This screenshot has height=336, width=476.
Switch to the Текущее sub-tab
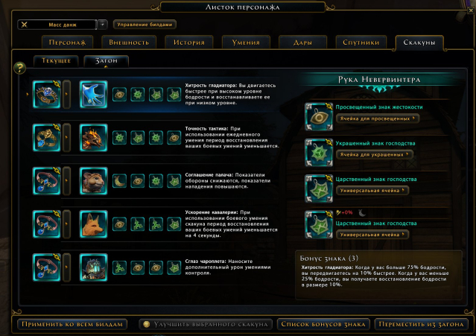pos(56,60)
